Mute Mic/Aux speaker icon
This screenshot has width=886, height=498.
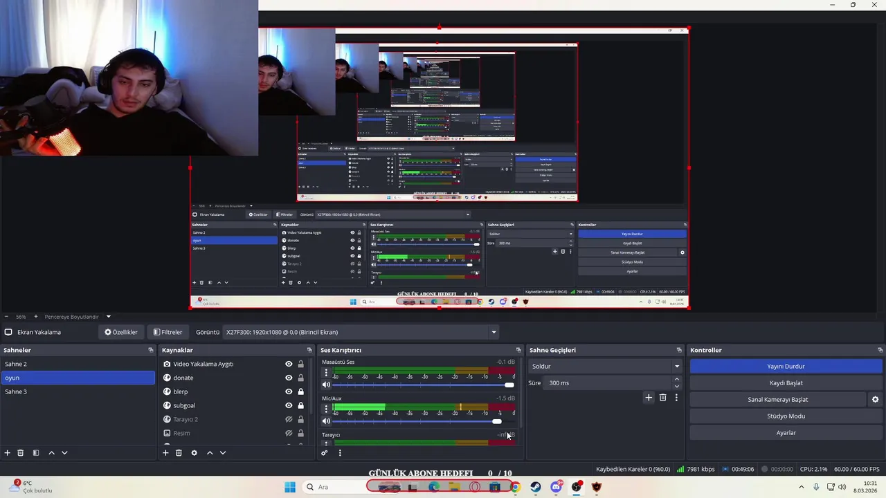pyautogui.click(x=326, y=421)
